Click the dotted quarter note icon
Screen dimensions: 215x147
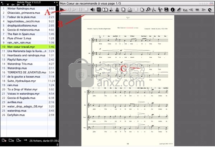point(111,9)
